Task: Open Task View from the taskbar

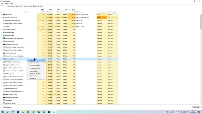Action: [13, 112]
